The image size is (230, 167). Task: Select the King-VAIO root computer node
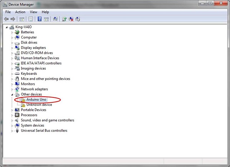click(24, 27)
